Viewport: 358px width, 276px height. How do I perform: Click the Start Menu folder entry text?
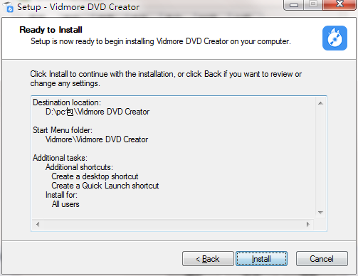[x=97, y=139]
